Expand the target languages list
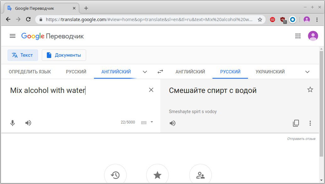 pyautogui.click(x=307, y=72)
